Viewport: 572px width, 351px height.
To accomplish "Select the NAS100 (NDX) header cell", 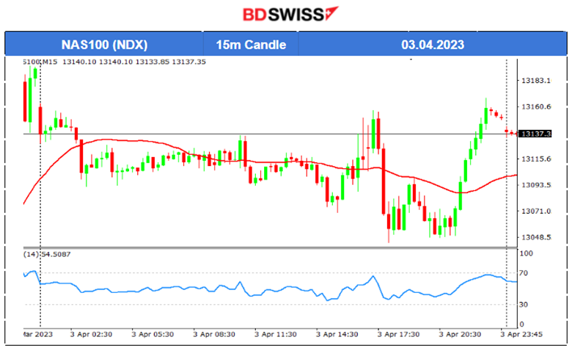I will 104,45.
